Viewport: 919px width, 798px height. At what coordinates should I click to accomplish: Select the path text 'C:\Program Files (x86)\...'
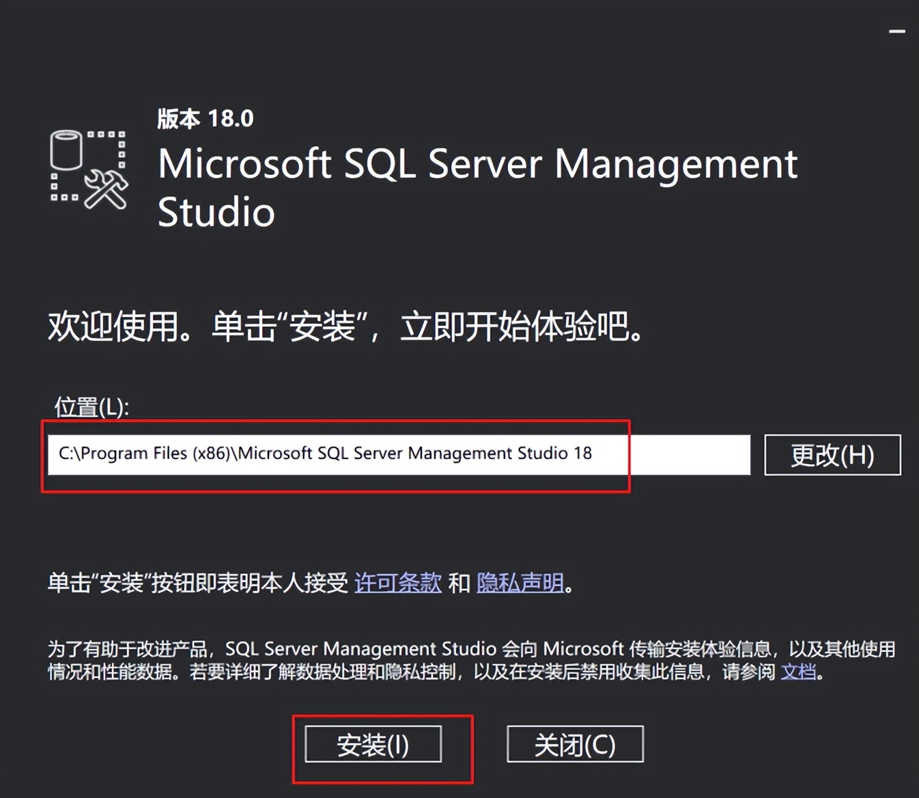tap(325, 453)
